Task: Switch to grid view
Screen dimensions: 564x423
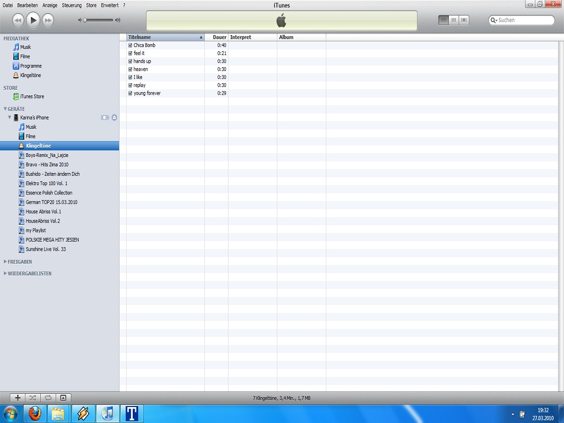Action: [x=454, y=20]
